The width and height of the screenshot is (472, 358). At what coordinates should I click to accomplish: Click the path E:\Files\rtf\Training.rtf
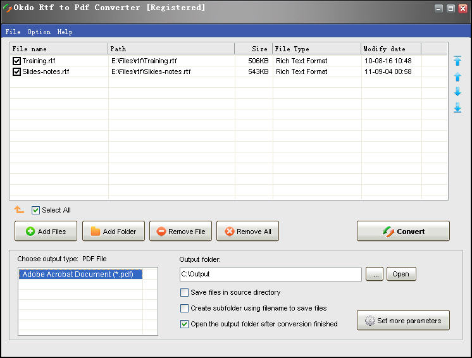pyautogui.click(x=144, y=61)
